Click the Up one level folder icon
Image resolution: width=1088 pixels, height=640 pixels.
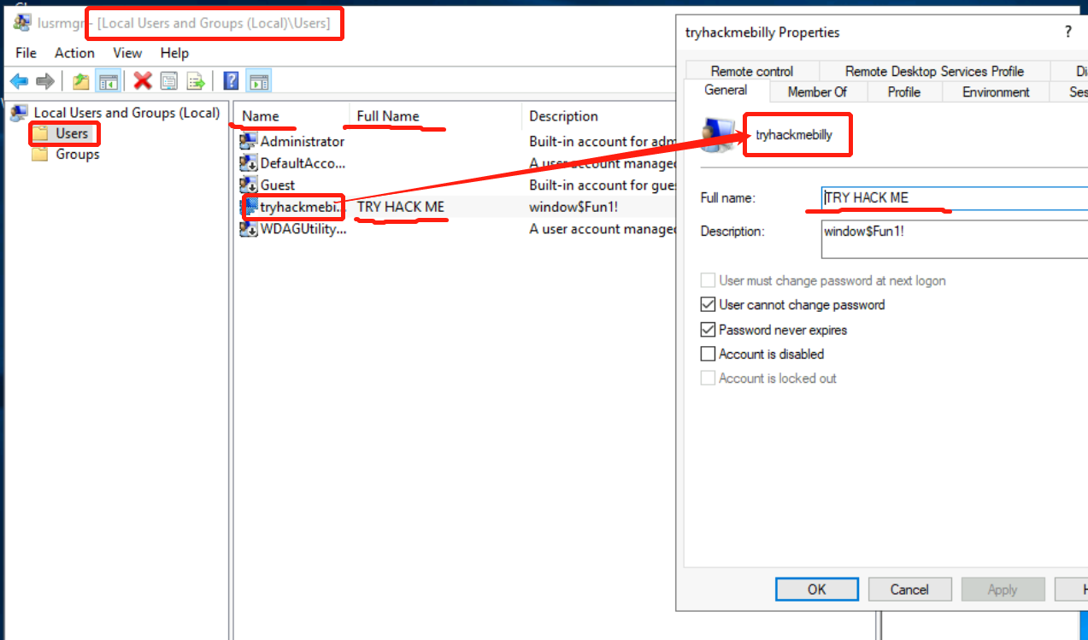pos(81,81)
